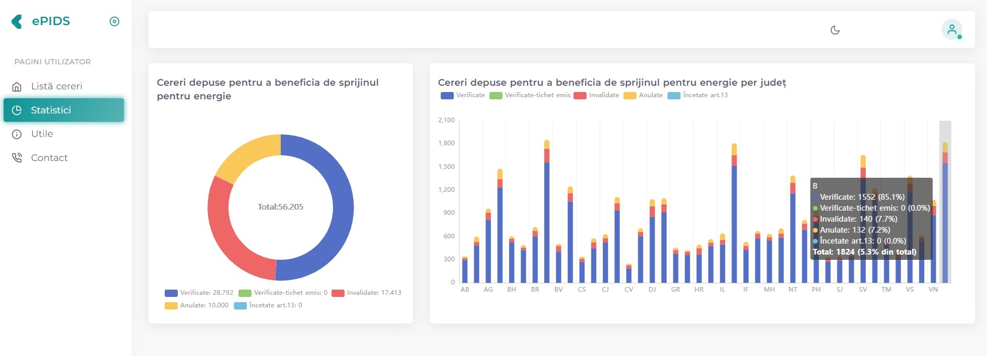Click the info icon next to Utile
Screen dimensions: 987x356
(17, 134)
